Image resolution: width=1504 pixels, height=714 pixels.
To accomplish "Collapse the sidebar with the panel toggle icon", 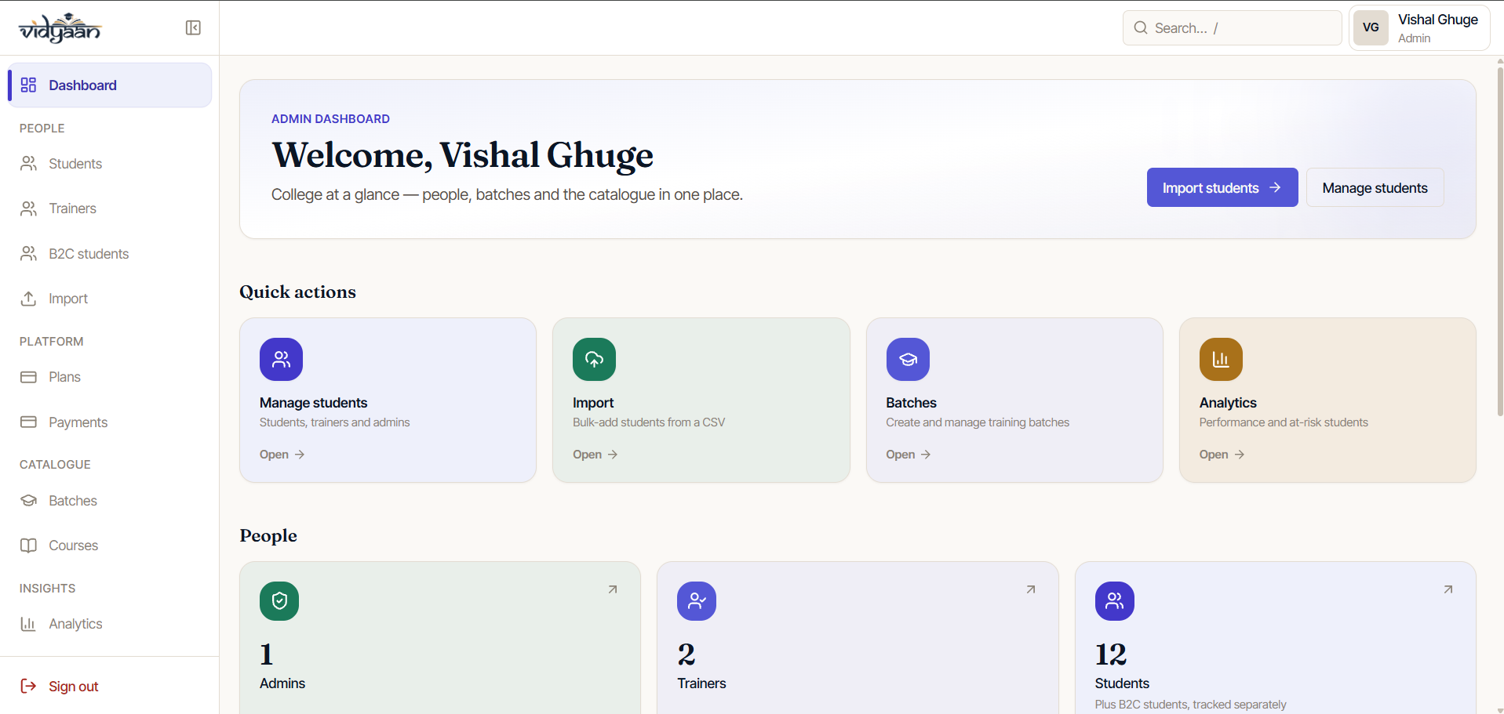I will point(193,28).
